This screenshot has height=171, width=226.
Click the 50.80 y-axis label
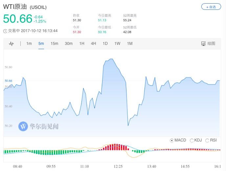(x=8, y=67)
